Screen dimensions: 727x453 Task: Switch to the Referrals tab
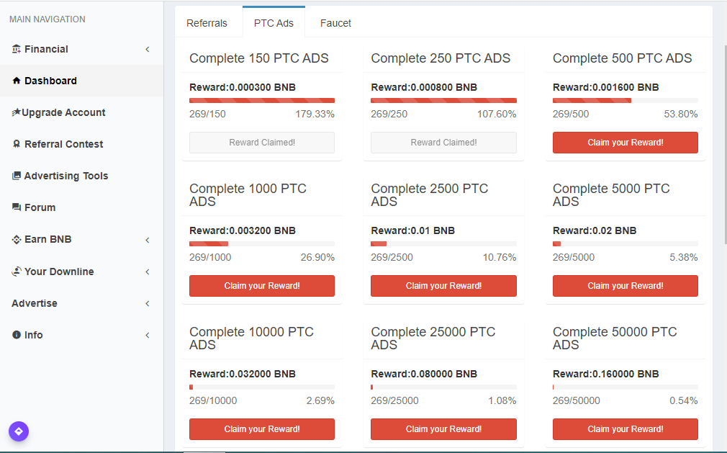point(207,23)
